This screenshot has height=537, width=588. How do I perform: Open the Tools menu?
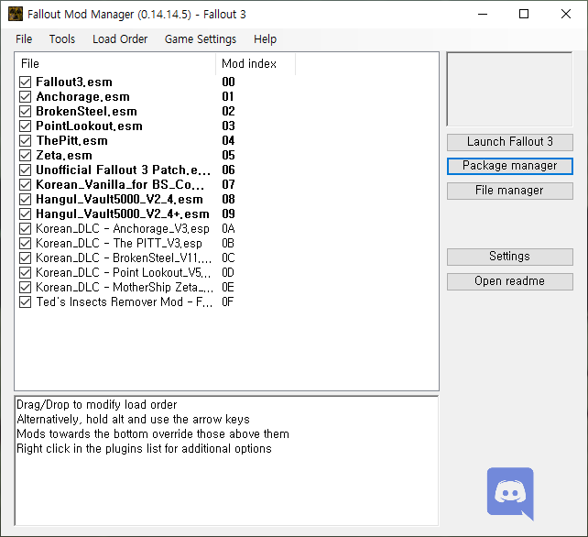click(x=62, y=39)
